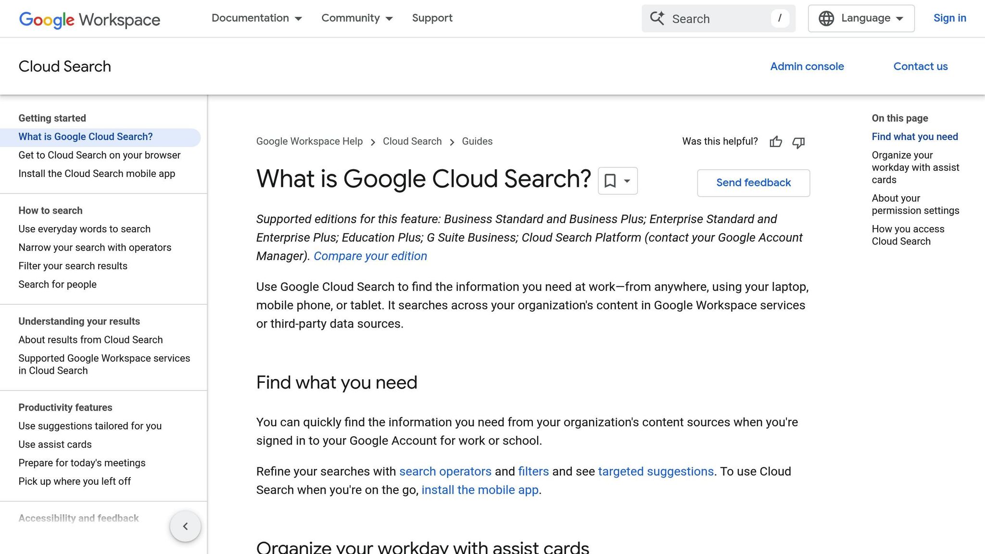Select What is Google Cloud Search? sidebar item

click(100, 137)
